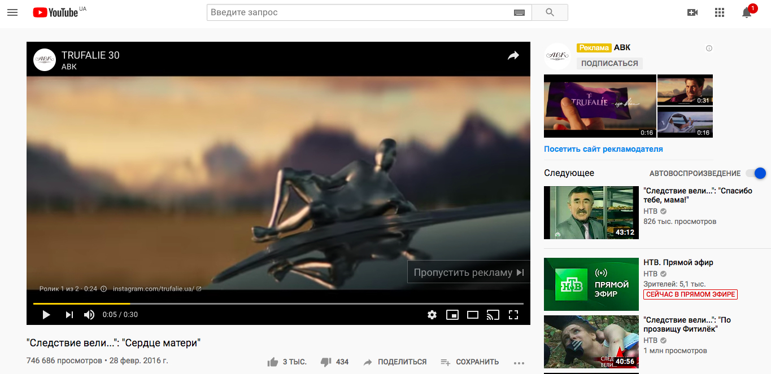Click the Поделиться share option
This screenshot has width=771, height=374.
(x=395, y=362)
